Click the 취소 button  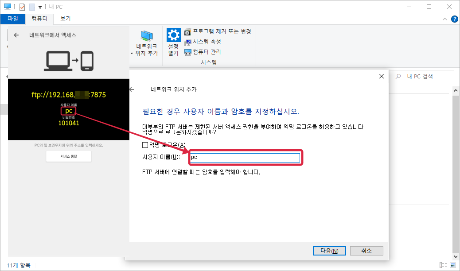(366, 251)
